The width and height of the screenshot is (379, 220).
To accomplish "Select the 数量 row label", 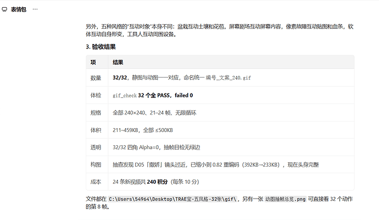I will click(x=96, y=78).
